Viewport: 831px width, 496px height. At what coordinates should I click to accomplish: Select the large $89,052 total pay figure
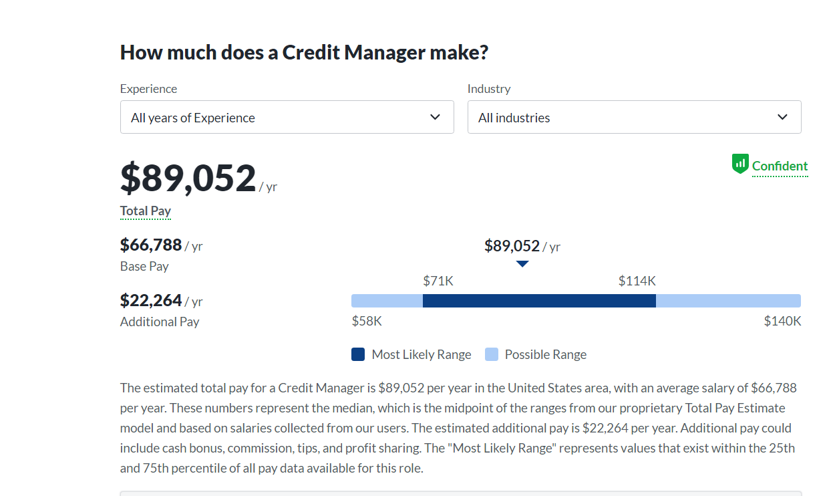pyautogui.click(x=188, y=178)
